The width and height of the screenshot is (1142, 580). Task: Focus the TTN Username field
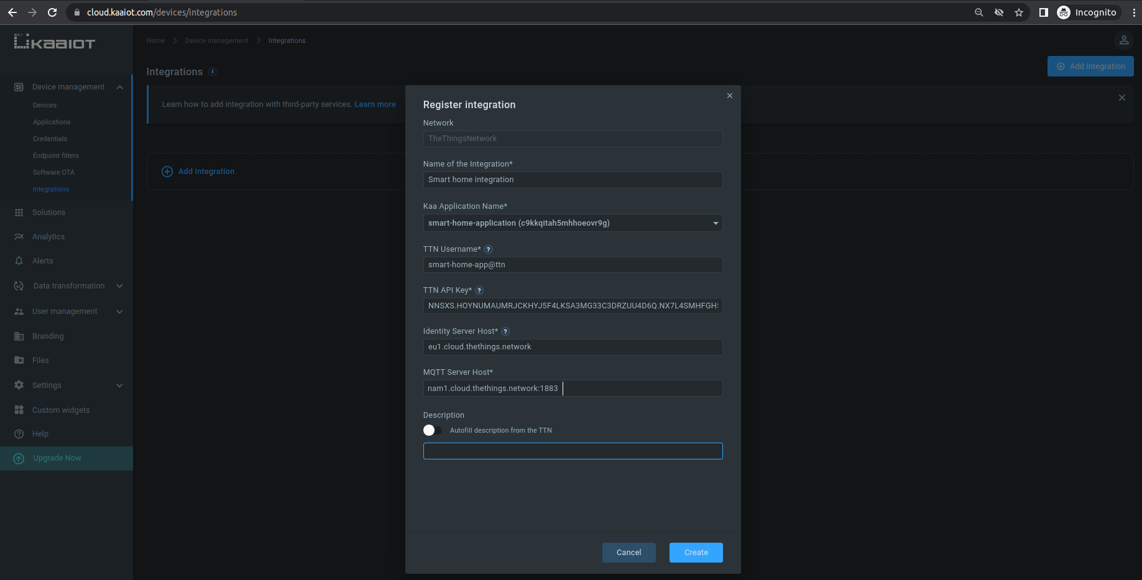tap(573, 265)
